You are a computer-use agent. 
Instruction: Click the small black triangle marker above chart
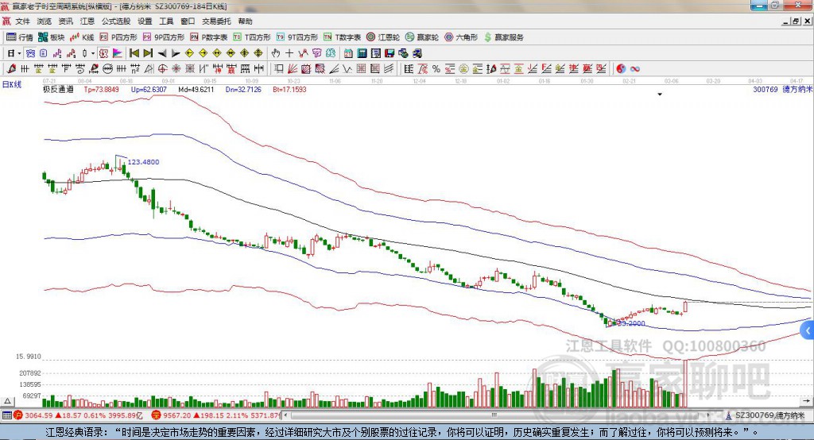point(660,95)
